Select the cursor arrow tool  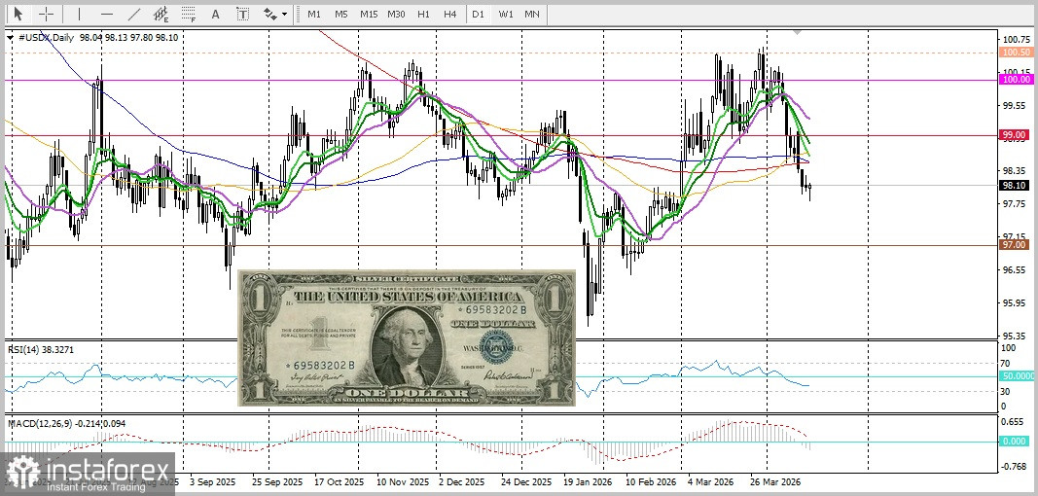[18, 15]
